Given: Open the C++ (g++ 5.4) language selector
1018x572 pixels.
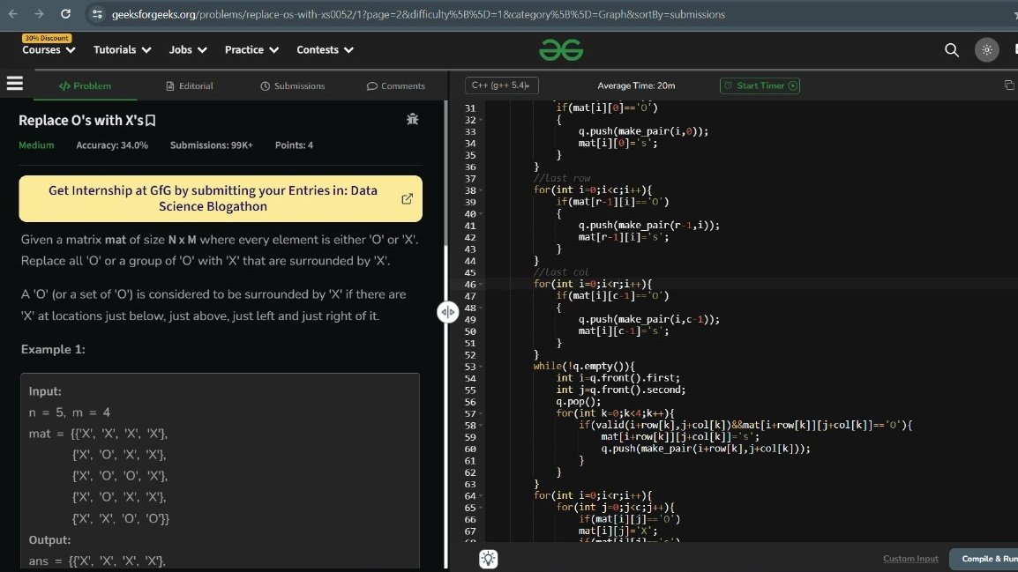Looking at the screenshot, I should pyautogui.click(x=501, y=85).
